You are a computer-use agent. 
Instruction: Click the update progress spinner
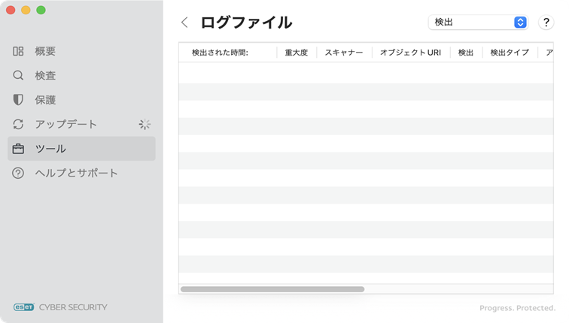coord(145,125)
